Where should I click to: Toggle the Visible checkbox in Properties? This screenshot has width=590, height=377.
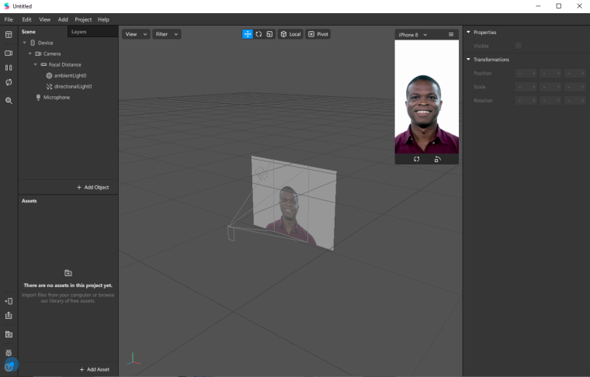click(x=519, y=46)
